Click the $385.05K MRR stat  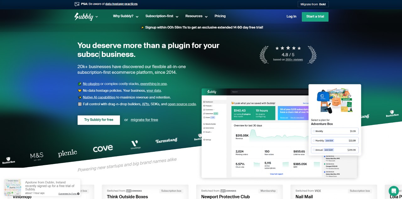tap(300, 165)
